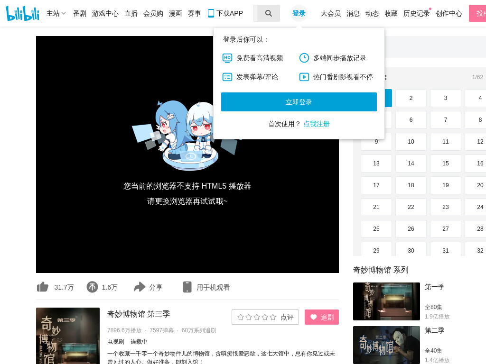This screenshot has height=364, width=486.
Task: Open 创作中心 in header
Action: click(449, 13)
